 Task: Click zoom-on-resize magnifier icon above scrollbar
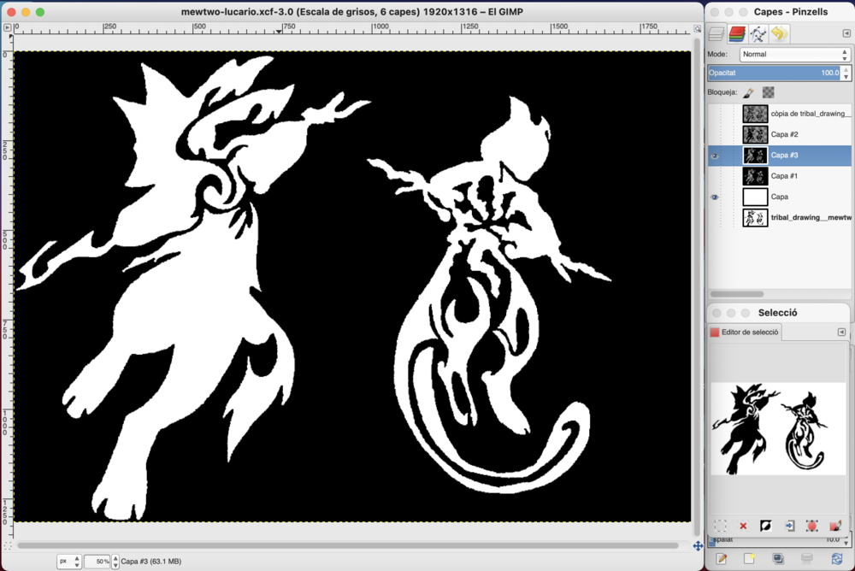click(x=698, y=28)
